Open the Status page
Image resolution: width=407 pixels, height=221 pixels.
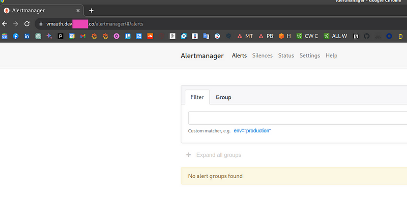point(286,56)
